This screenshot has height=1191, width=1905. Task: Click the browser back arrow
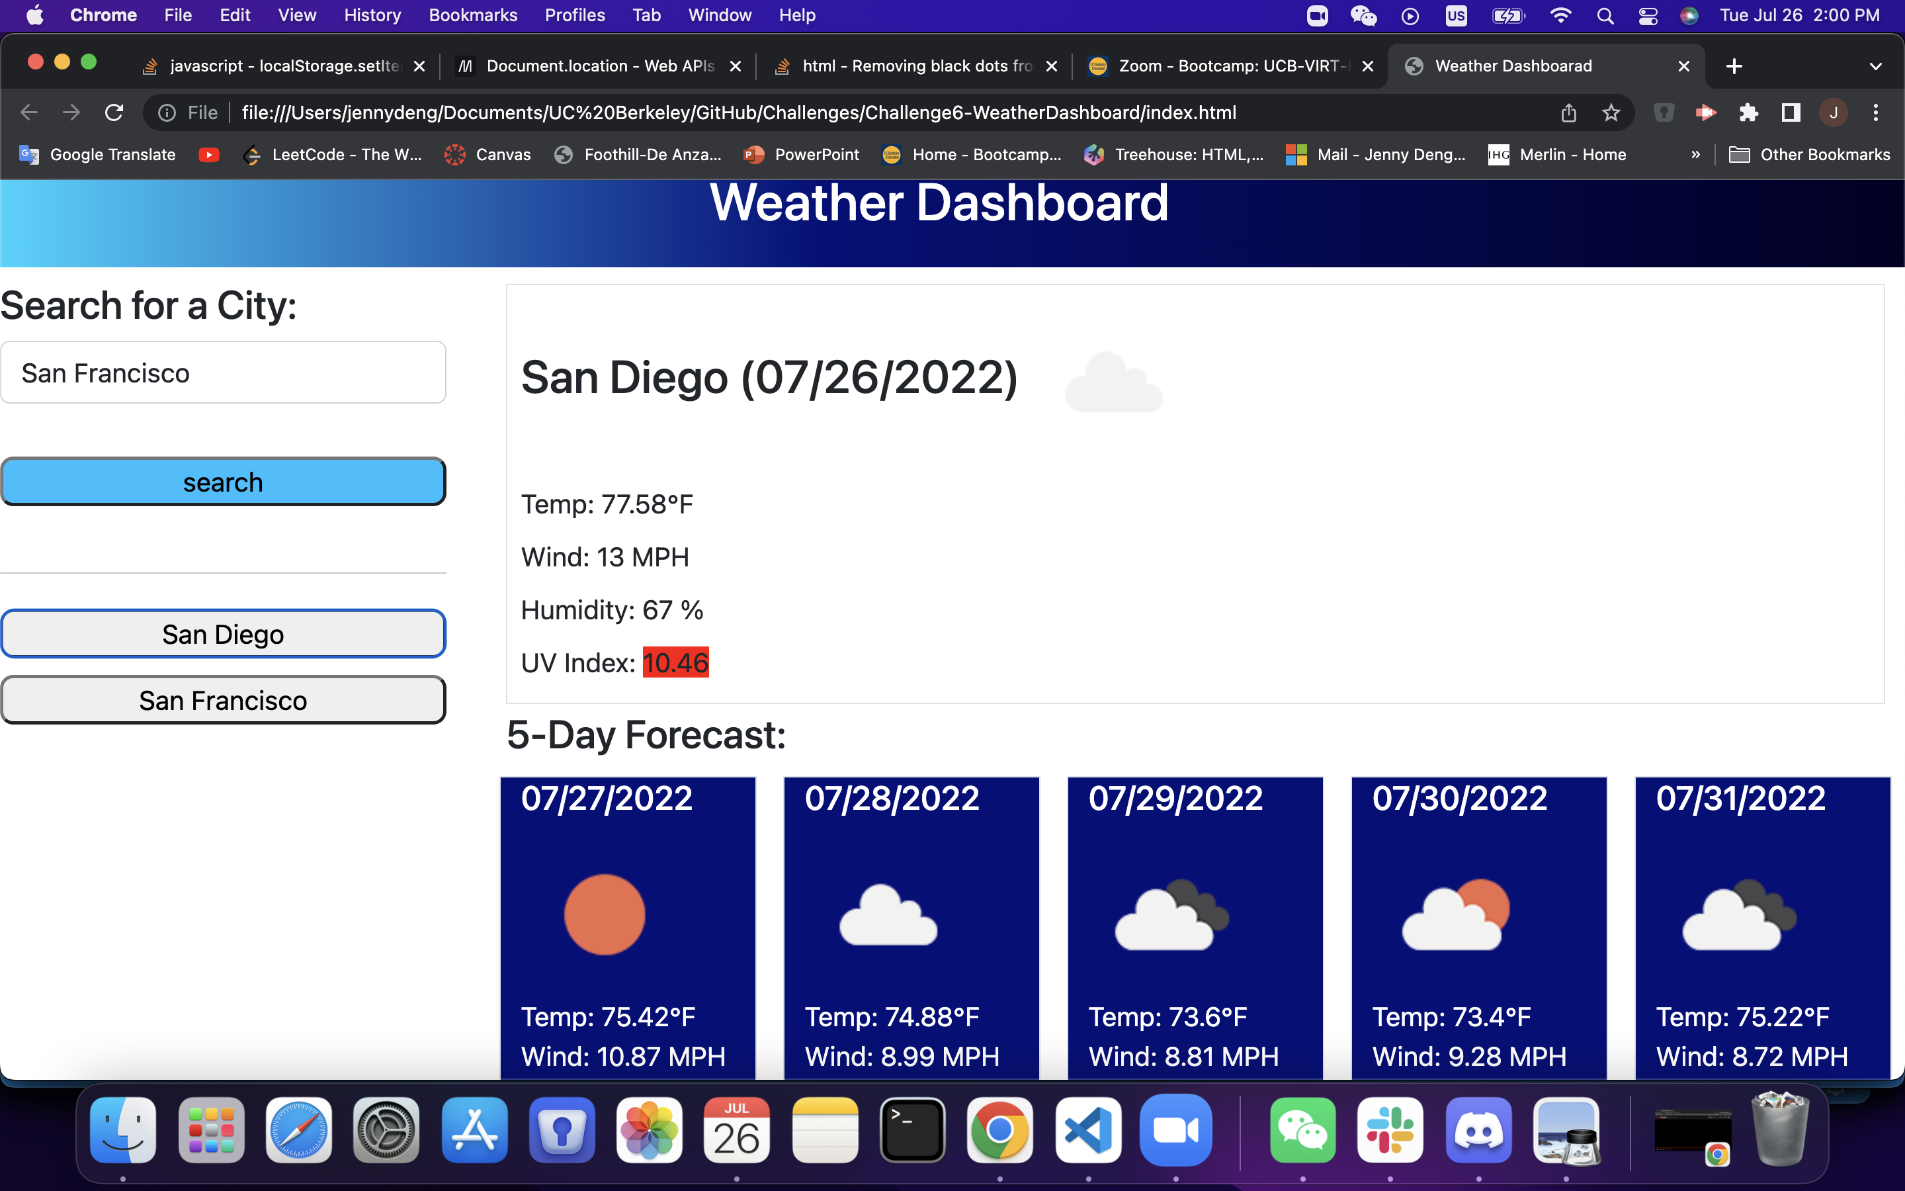pos(28,112)
